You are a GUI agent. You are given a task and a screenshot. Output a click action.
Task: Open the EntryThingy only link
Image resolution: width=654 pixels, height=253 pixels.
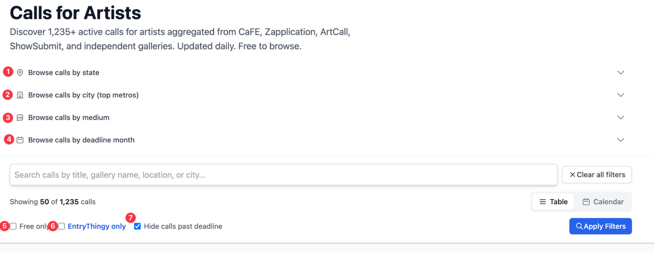point(97,226)
